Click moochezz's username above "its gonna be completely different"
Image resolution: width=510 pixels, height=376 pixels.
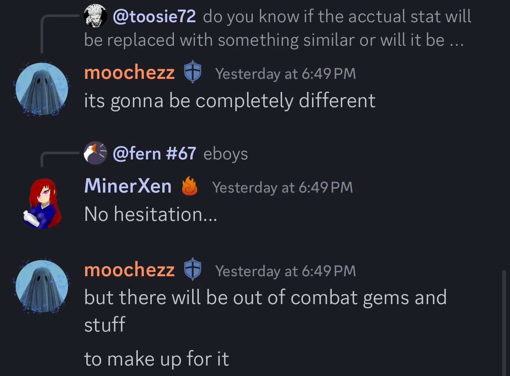coord(129,73)
